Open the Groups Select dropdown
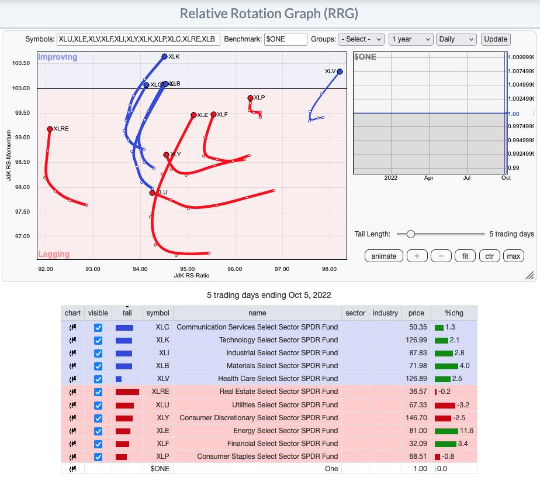 361,39
